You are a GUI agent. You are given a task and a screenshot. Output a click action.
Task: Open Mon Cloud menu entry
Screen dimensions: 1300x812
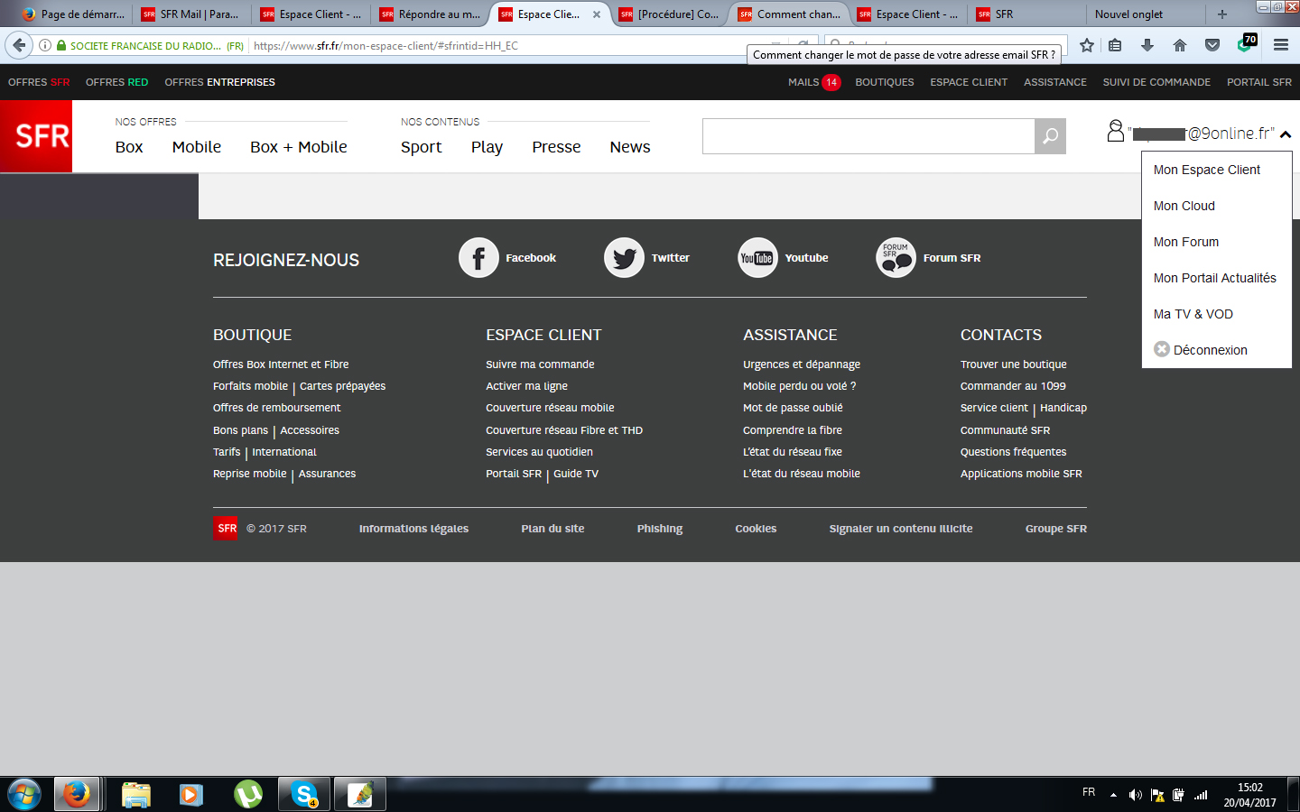[1184, 206]
